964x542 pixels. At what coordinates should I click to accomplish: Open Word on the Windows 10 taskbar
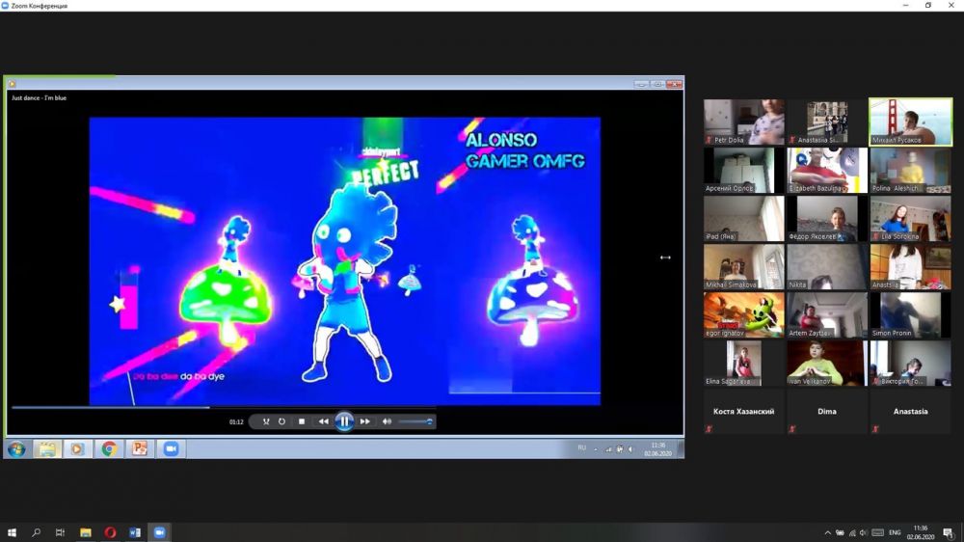pos(135,532)
